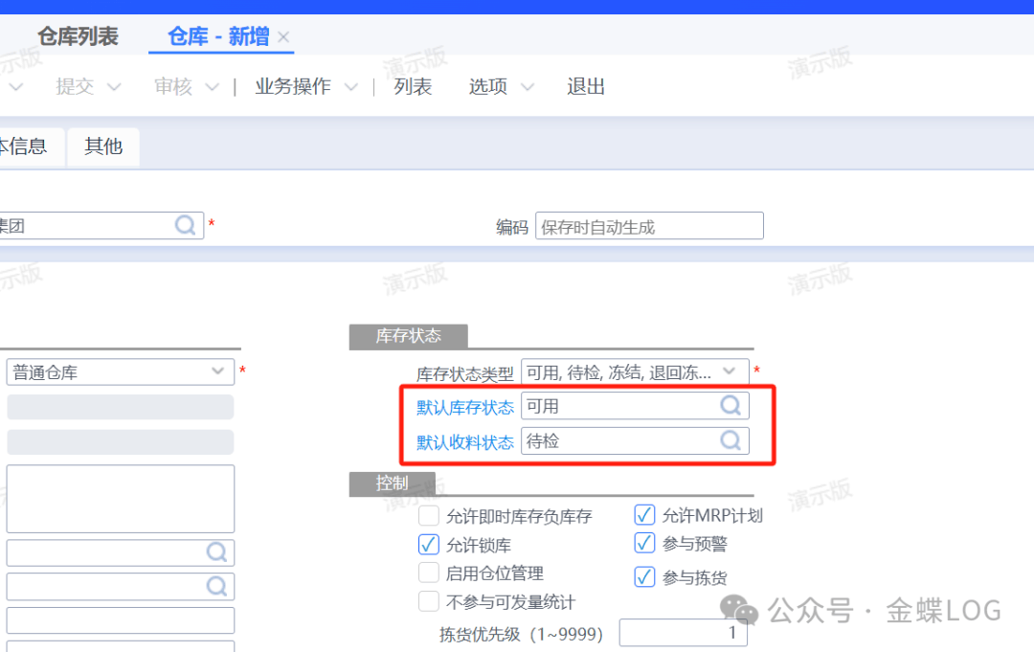Screen dimensions: 1034x652
Task: Expand 库存状态类型 dropdown
Action: pyautogui.click(x=731, y=371)
